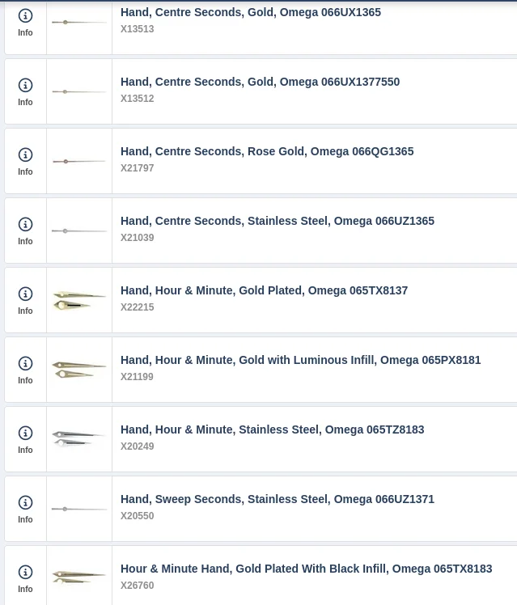
Task: Enlarge Gold Plated 065TX8137 hands image
Action: point(79,300)
